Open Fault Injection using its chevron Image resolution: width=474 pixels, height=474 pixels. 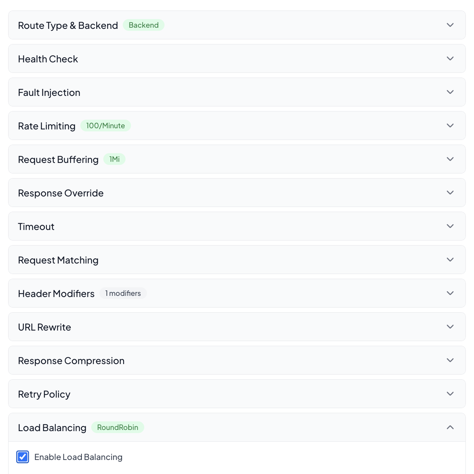pyautogui.click(x=450, y=92)
